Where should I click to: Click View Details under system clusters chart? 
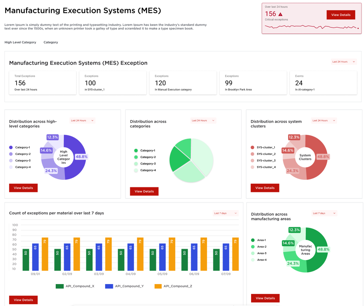click(x=265, y=188)
